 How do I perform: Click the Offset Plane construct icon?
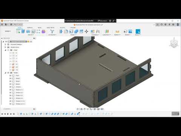point(107,31)
